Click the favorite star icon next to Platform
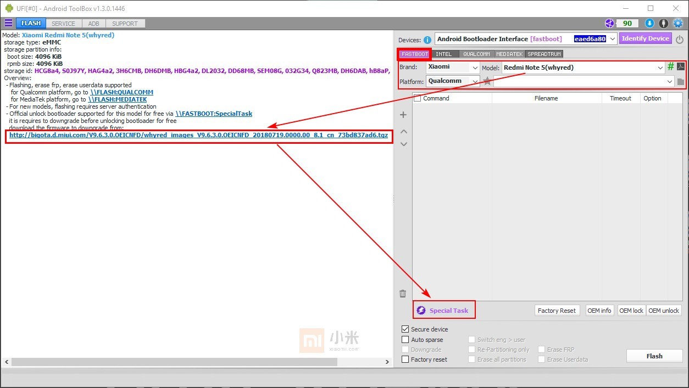Image resolution: width=689 pixels, height=388 pixels. [487, 81]
